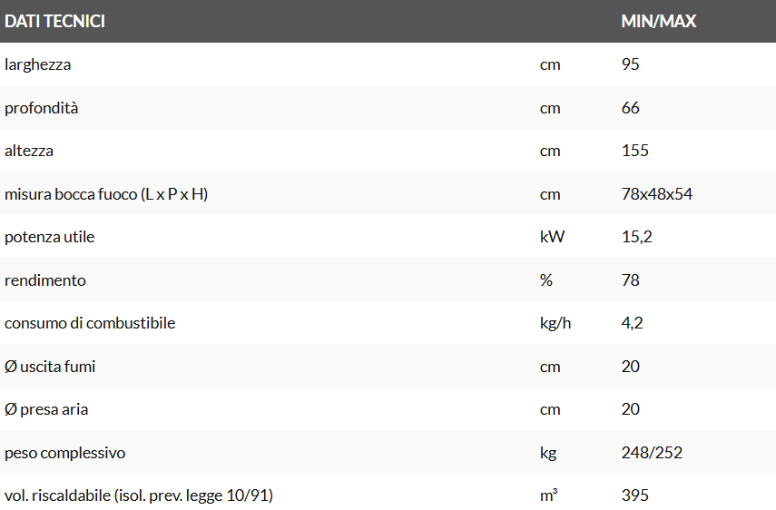776x510 pixels.
Task: Click the kW unit cell
Action: click(x=552, y=237)
